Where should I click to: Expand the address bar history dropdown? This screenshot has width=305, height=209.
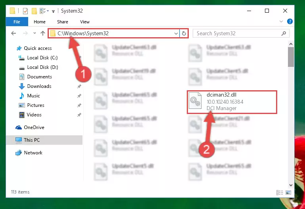click(176, 33)
